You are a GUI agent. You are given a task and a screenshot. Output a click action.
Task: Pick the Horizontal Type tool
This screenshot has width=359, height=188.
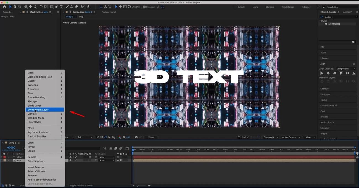[x=61, y=7]
